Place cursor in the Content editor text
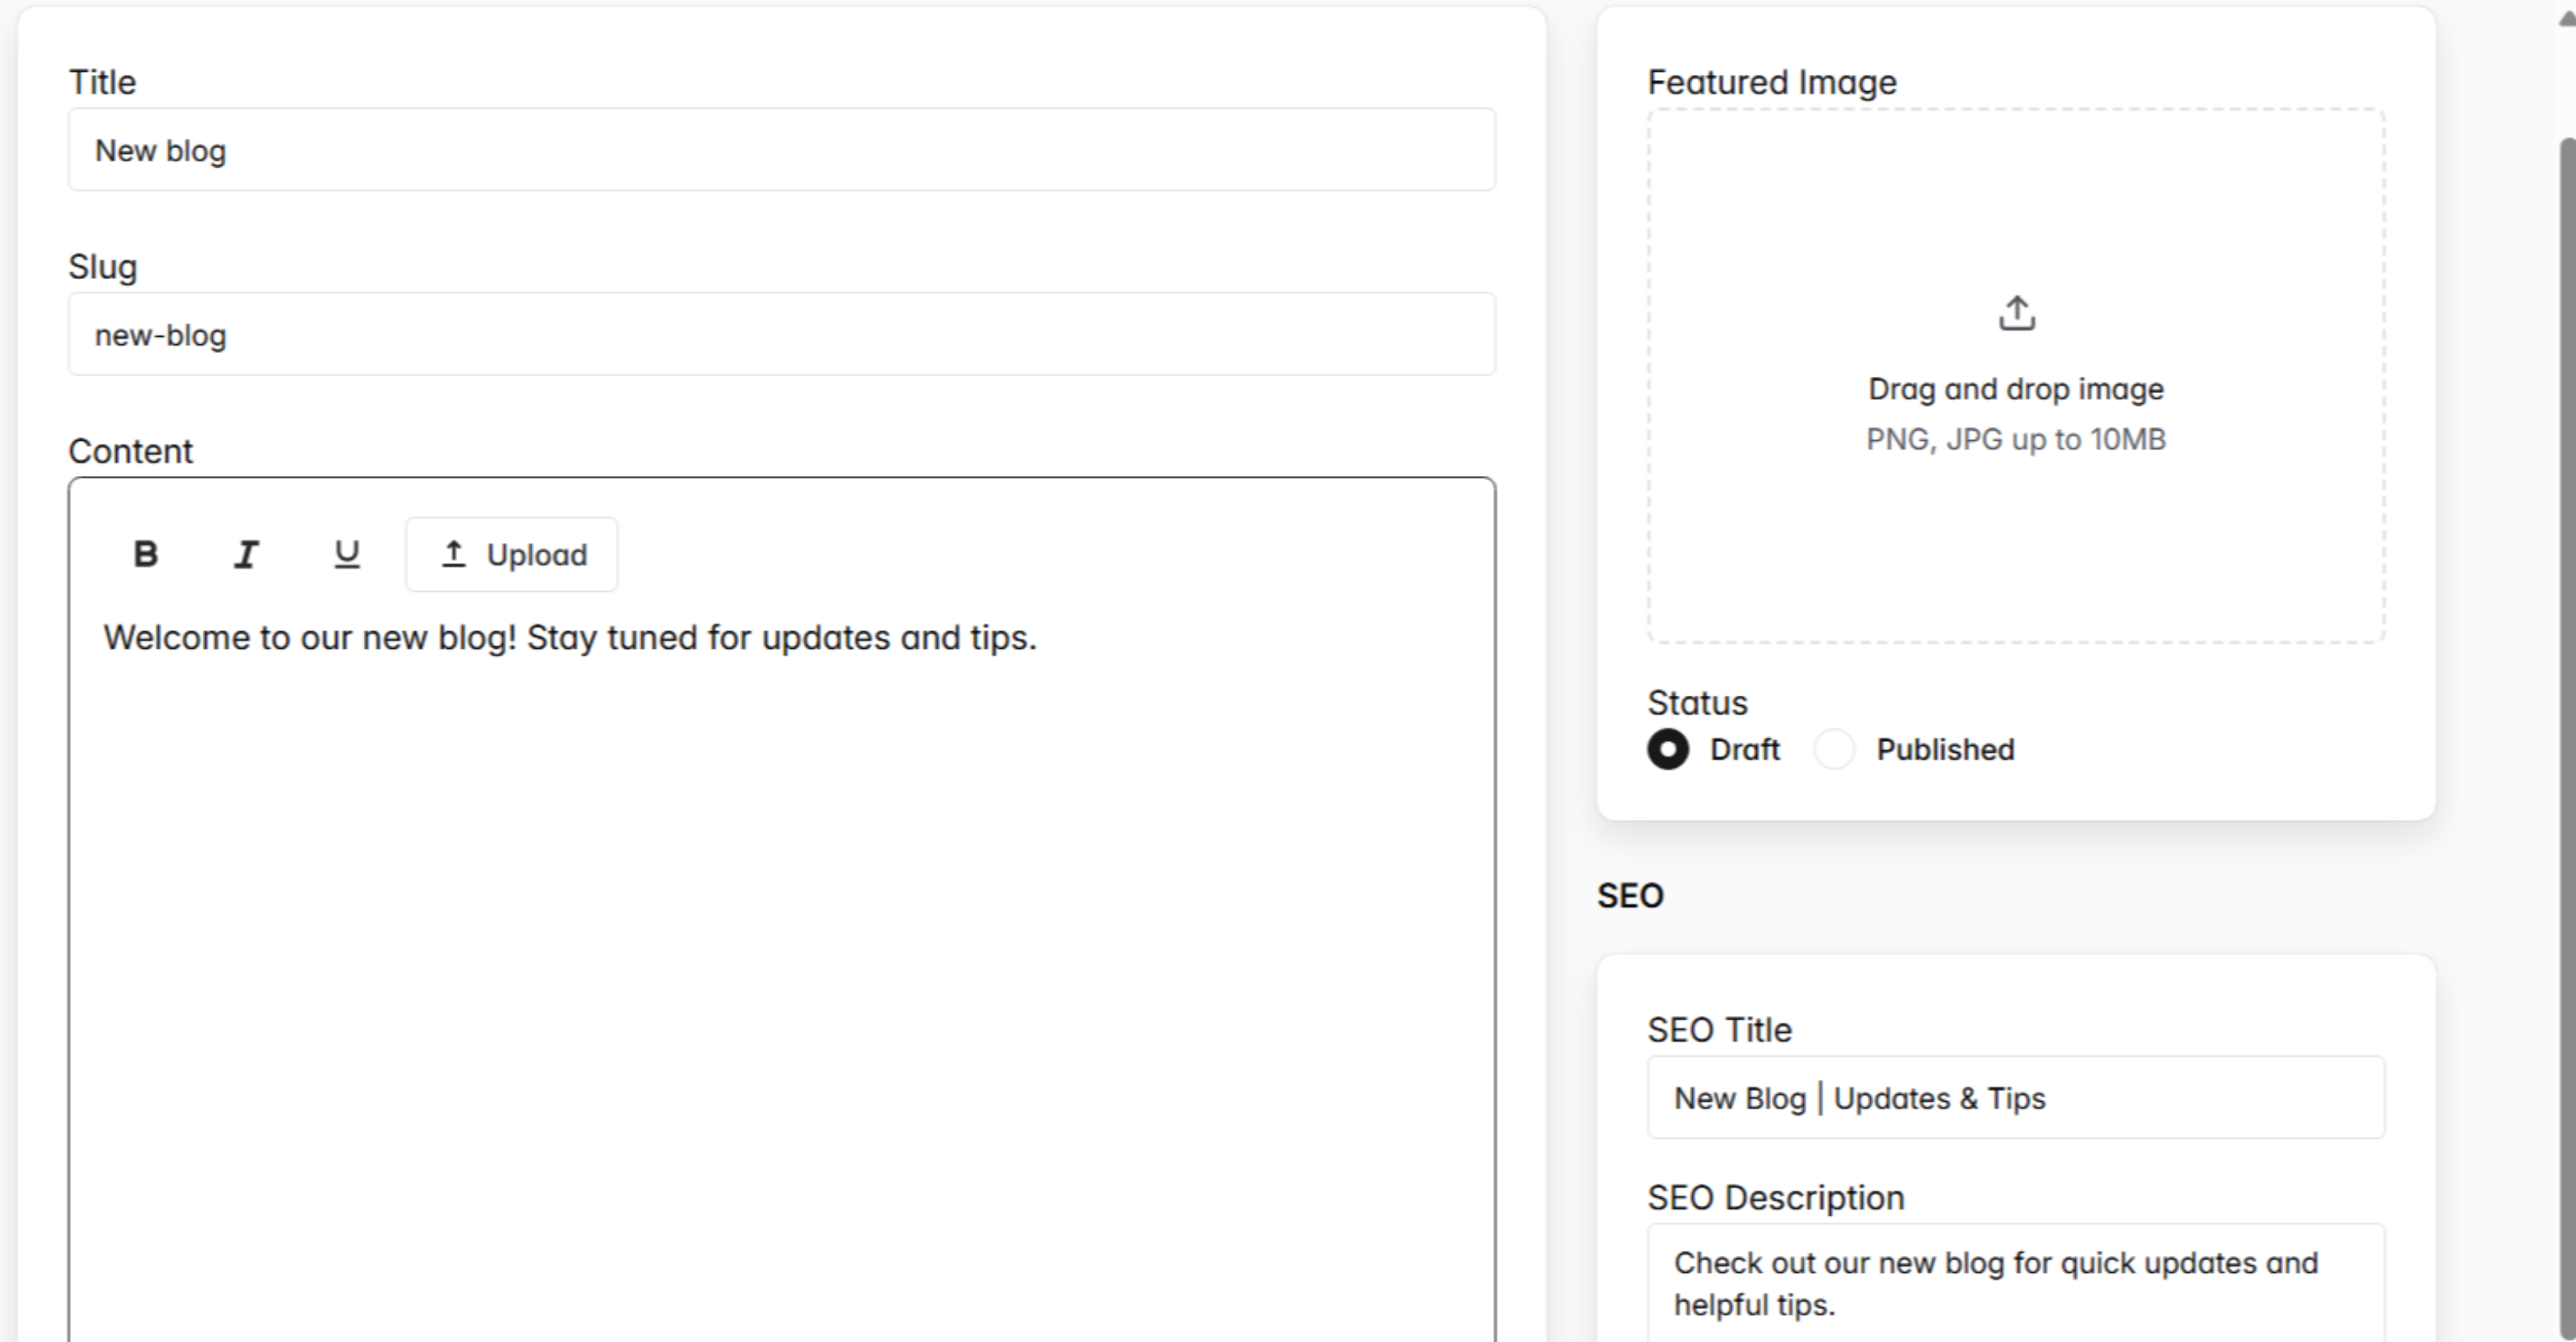 pyautogui.click(x=570, y=637)
